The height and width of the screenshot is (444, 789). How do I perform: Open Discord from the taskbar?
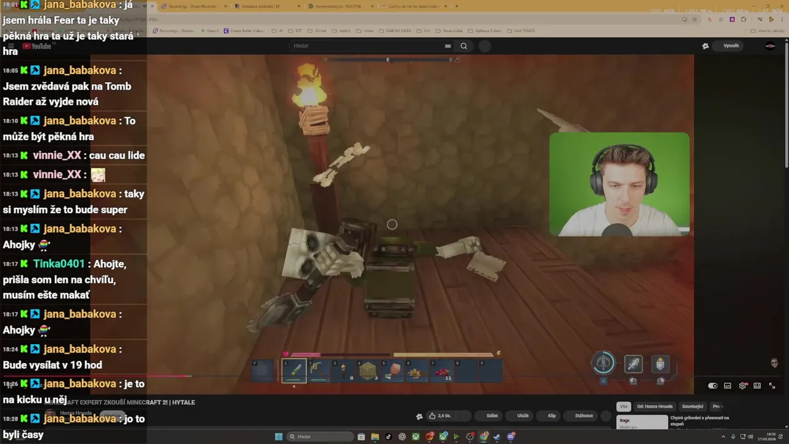point(511,437)
